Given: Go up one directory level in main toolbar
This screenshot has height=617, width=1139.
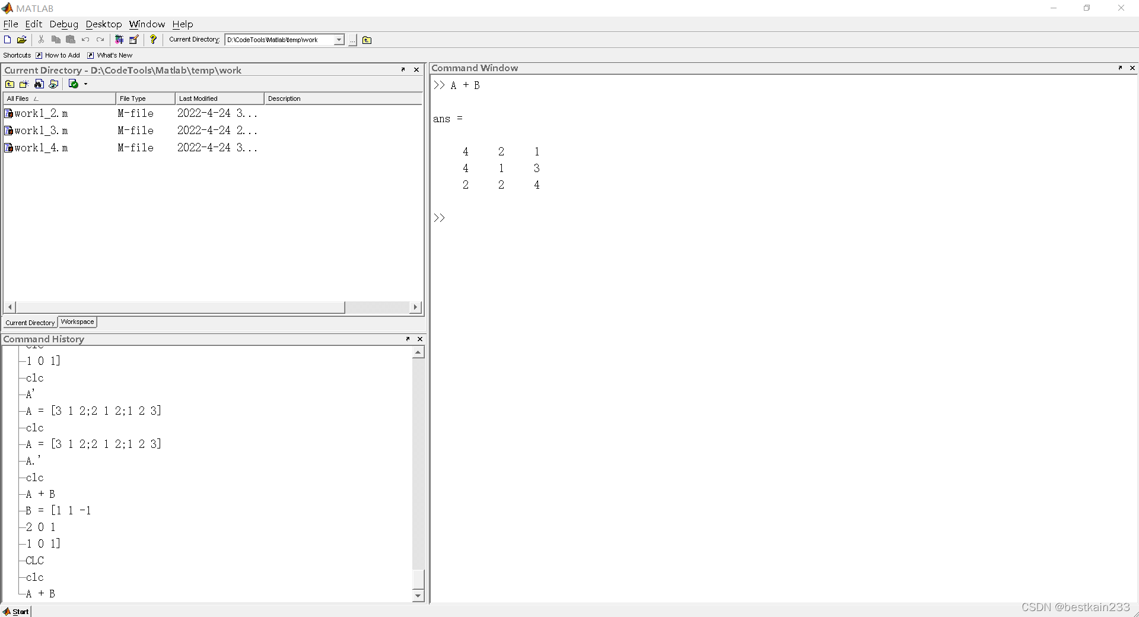Looking at the screenshot, I should click(367, 40).
